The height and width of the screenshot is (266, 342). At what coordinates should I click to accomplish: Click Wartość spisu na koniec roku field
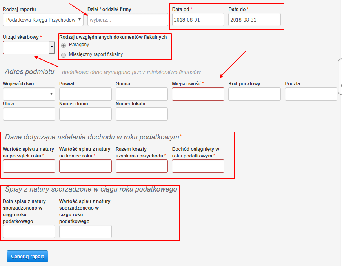(85, 166)
